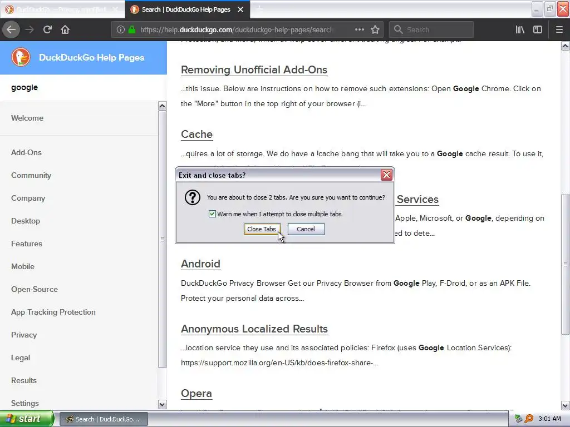Open the site information icon in the URL bar
The image size is (570, 427).
coord(121,29)
